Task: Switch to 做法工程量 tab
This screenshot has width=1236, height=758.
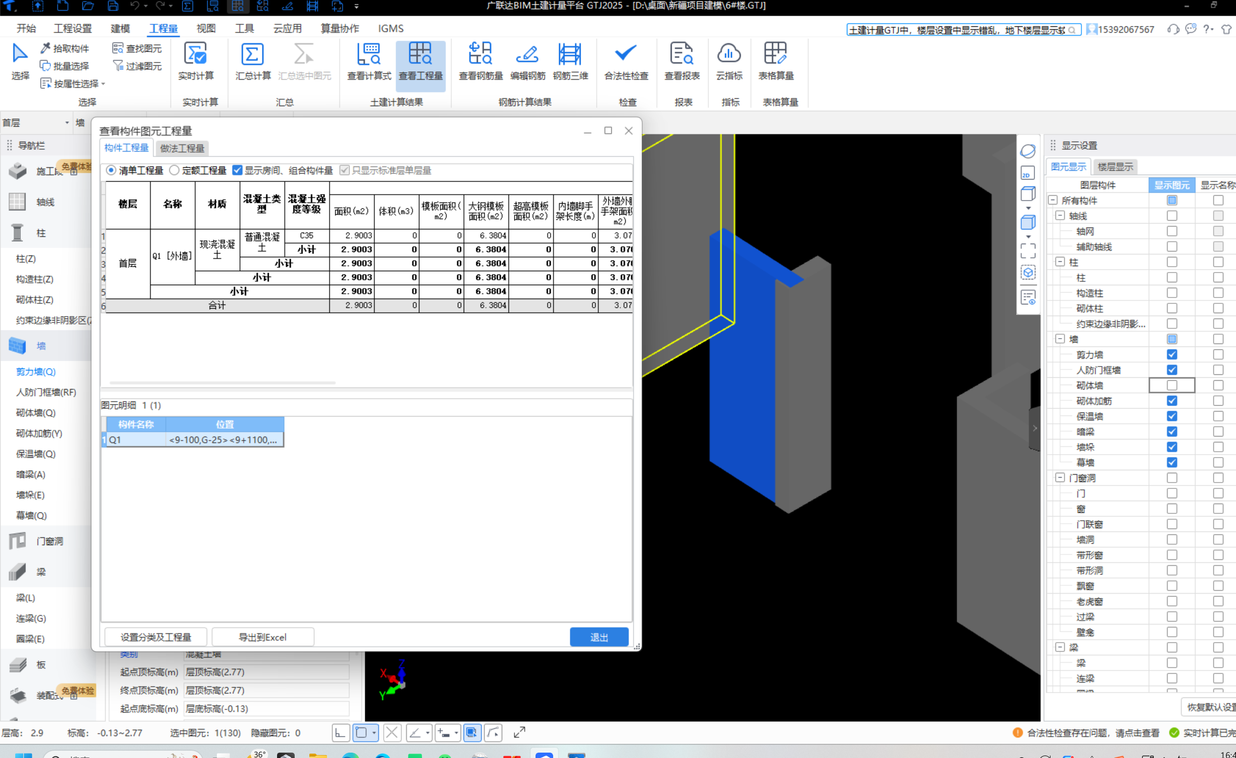Action: tap(182, 148)
